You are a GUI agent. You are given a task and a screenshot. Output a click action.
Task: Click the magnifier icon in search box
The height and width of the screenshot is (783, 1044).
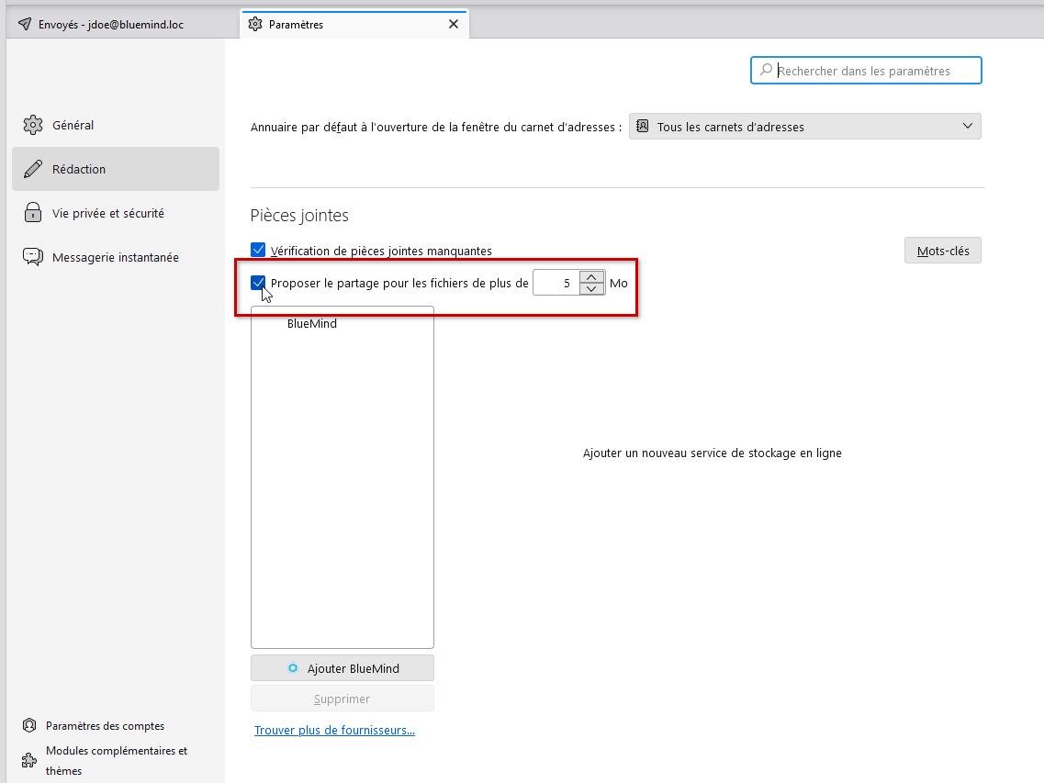point(766,71)
